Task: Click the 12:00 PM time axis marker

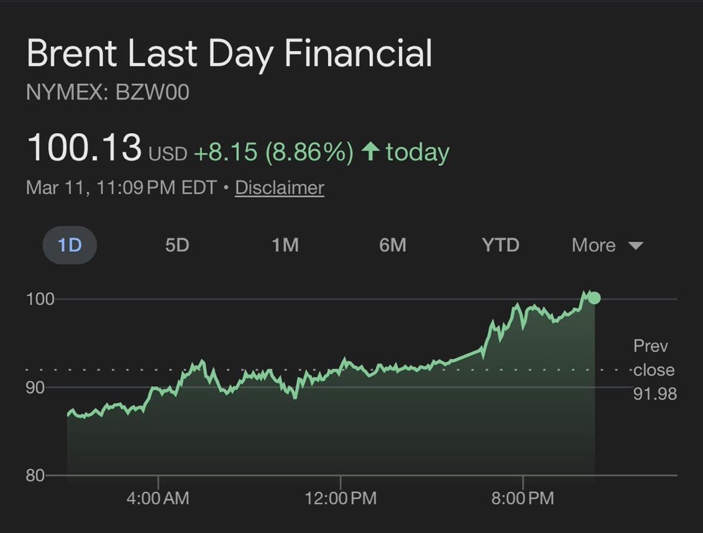Action: [x=340, y=498]
